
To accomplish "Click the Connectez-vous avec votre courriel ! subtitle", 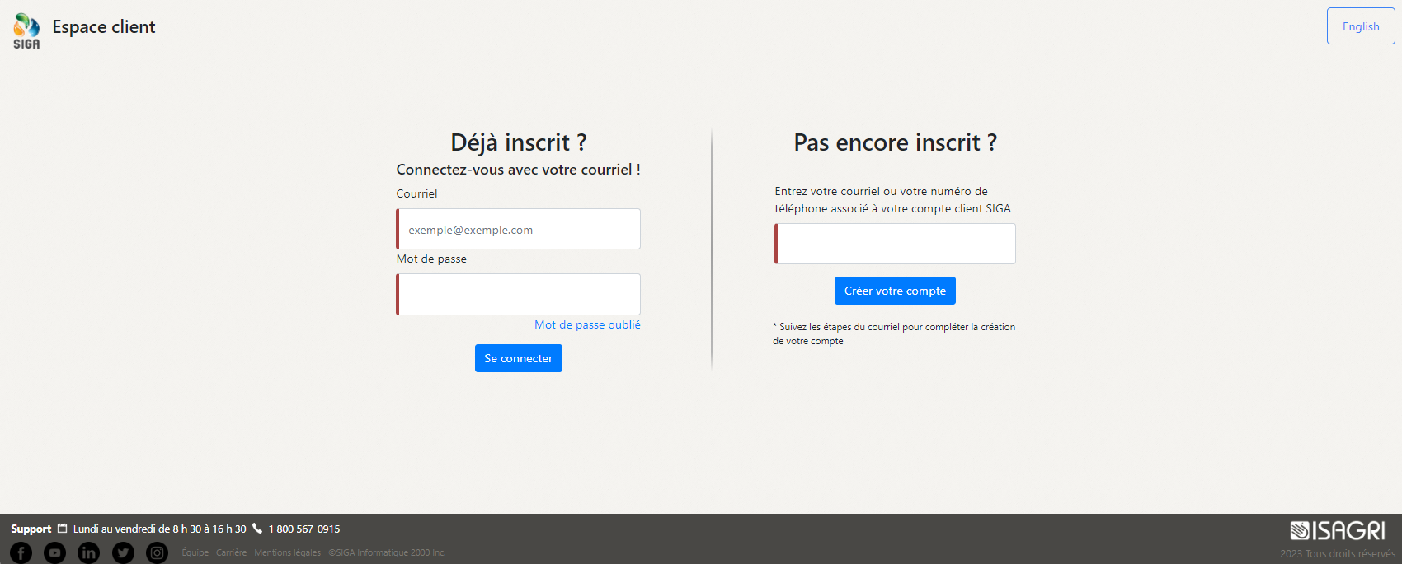I will click(x=519, y=170).
